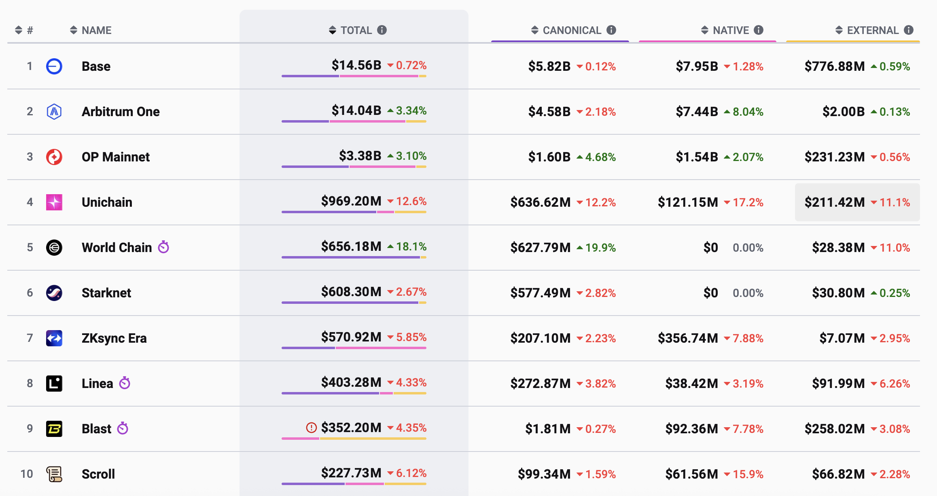937x496 pixels.
Task: Click the Scroll chain logo icon
Action: [x=54, y=474]
